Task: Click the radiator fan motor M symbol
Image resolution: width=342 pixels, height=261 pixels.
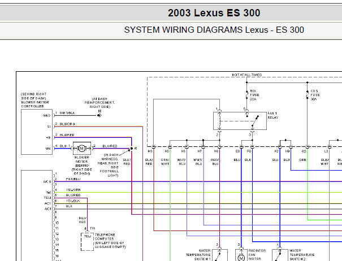Action: pos(241,258)
